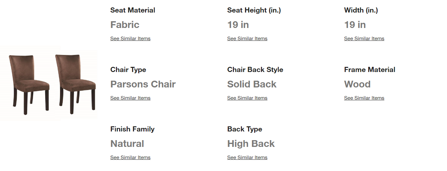The height and width of the screenshot is (171, 447).
Task: Click the Fabric seat material value
Action: coord(125,25)
